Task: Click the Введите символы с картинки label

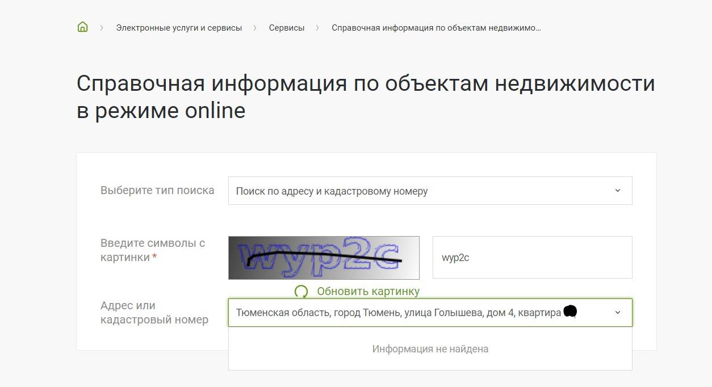Action: [x=152, y=250]
